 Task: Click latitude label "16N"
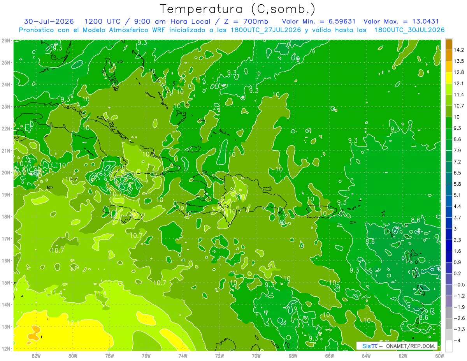[5, 261]
